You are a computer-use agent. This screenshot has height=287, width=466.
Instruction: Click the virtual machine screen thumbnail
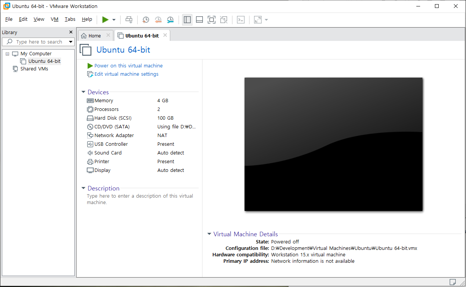(x=333, y=144)
